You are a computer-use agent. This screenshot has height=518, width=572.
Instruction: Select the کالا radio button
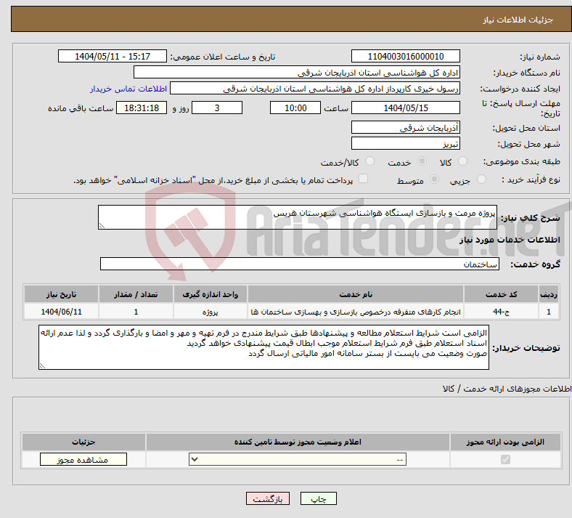[462, 161]
